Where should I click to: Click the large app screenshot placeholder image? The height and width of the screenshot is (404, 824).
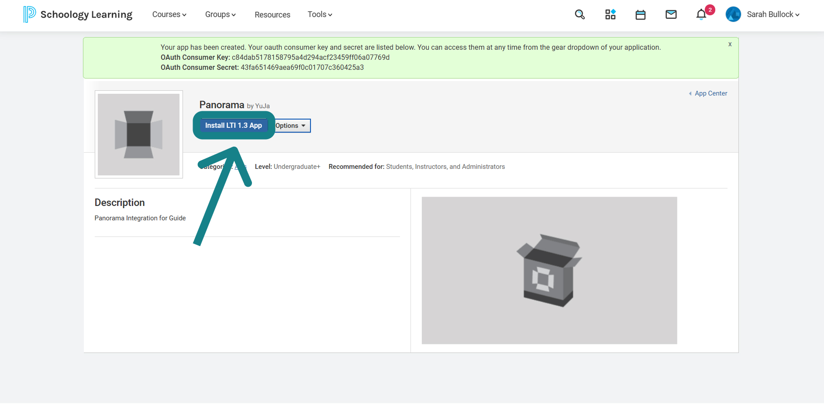click(x=549, y=270)
